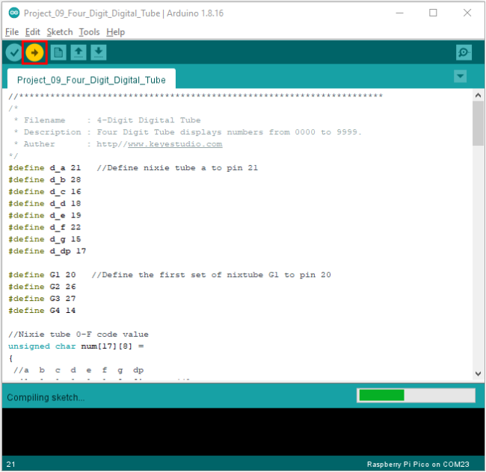Click the '#define d_b 28' line

tap(45, 180)
